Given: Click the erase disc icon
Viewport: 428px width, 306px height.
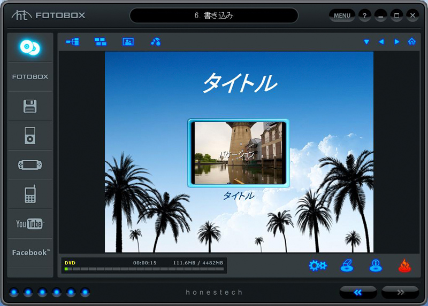Looking at the screenshot, I should (347, 265).
